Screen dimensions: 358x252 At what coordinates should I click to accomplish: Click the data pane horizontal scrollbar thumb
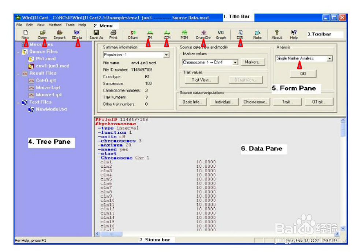coord(111,234)
